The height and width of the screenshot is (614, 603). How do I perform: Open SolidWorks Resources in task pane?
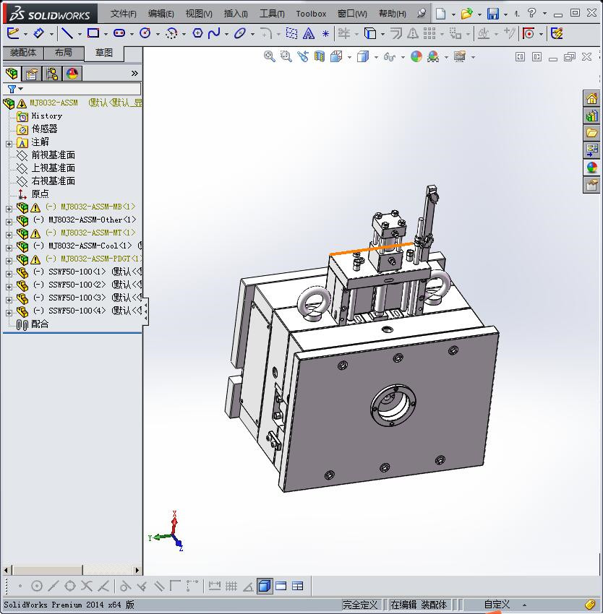[591, 98]
